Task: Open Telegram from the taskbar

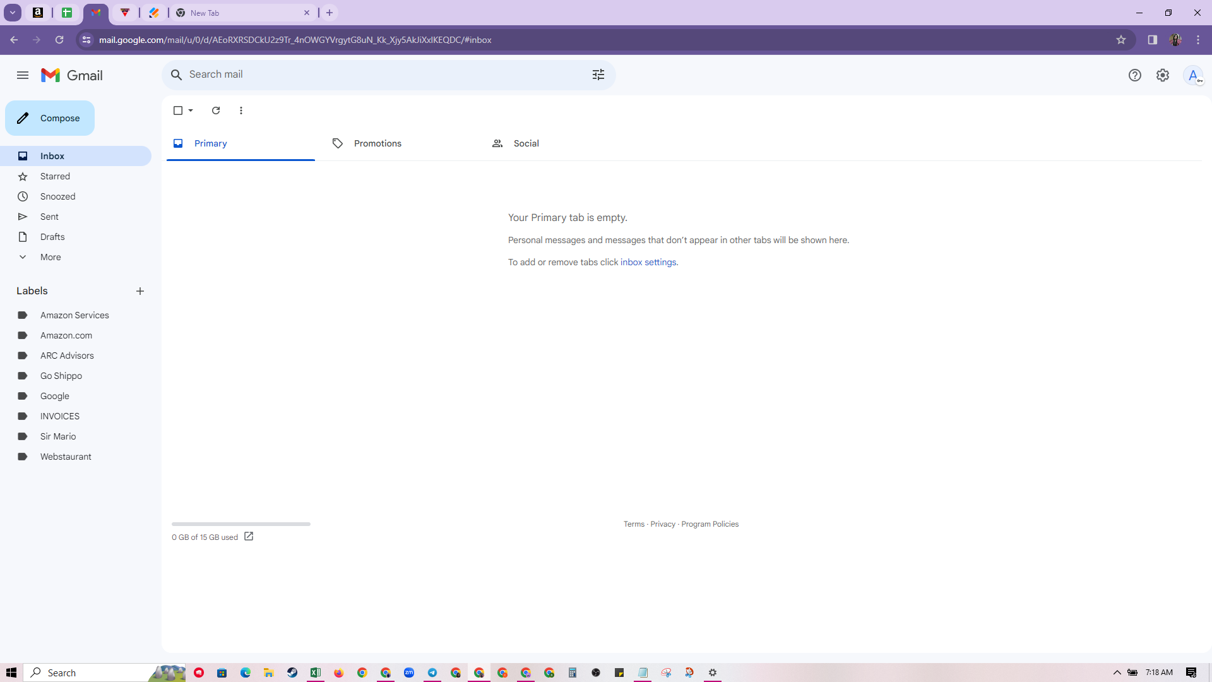Action: point(432,673)
